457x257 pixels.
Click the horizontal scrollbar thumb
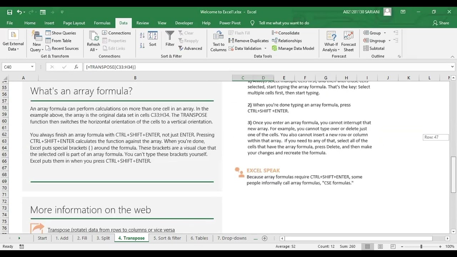(359, 238)
